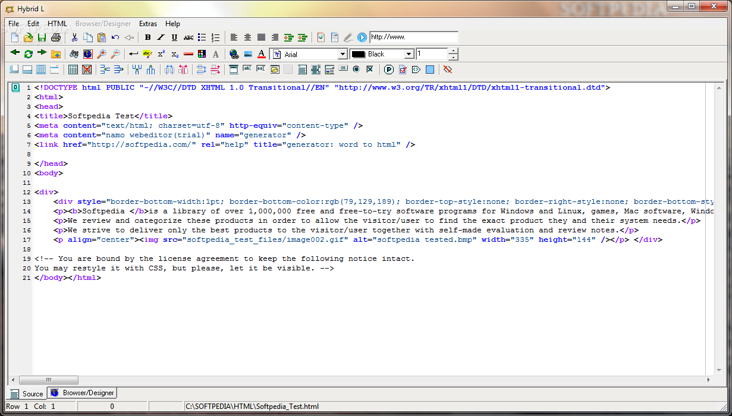This screenshot has height=416, width=732.
Task: Center align the text
Action: pos(247,37)
